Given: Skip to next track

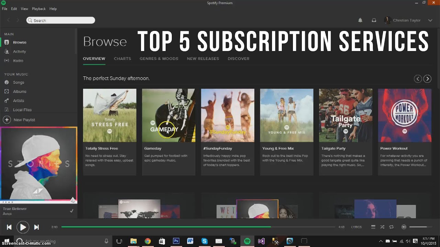Looking at the screenshot, I should (36, 227).
